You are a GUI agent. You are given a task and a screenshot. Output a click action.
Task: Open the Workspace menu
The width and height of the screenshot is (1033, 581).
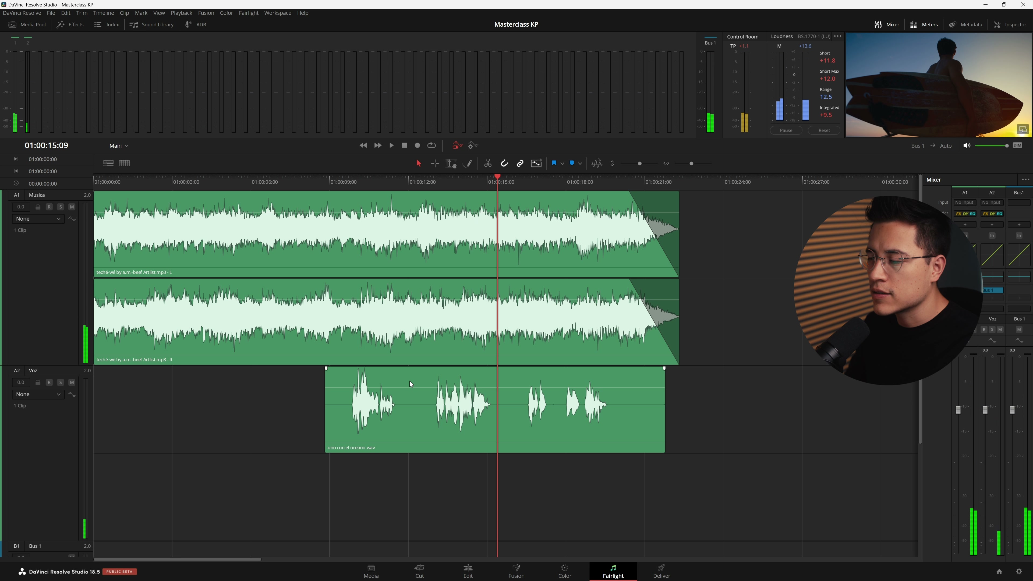click(278, 13)
